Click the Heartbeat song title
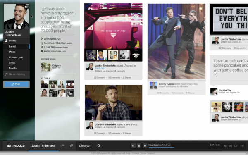Viewport: 248px width, 155px height. coord(154,145)
